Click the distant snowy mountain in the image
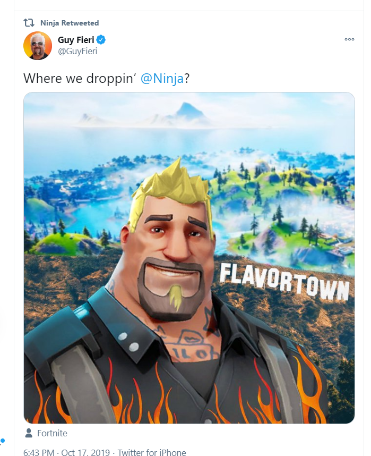The image size is (371, 456). (x=189, y=112)
